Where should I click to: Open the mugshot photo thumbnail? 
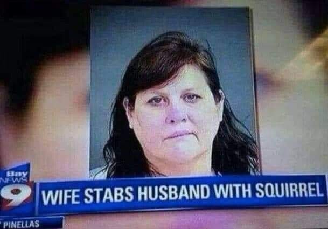tap(175, 92)
